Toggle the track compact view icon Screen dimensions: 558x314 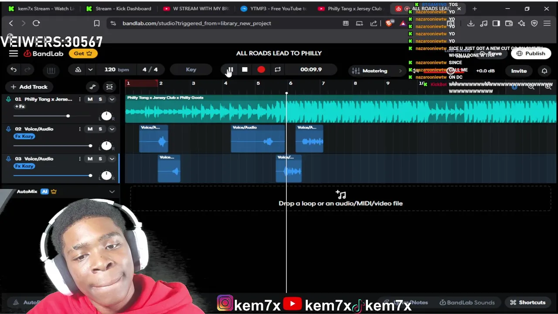(109, 87)
